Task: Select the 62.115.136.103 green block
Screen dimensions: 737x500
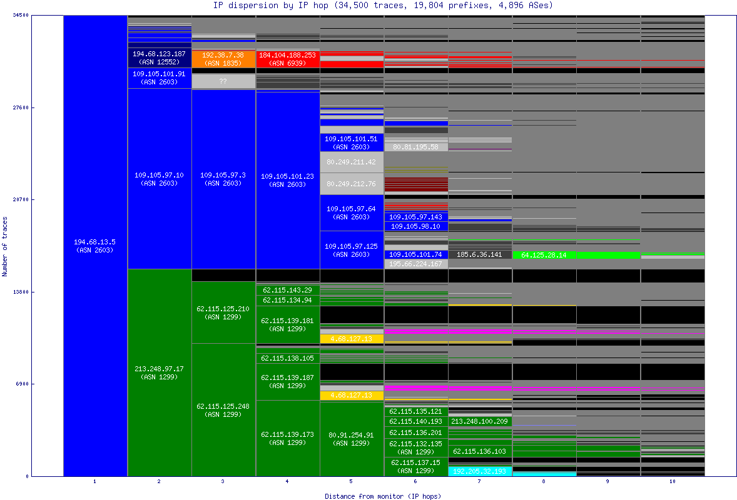Action: tap(479, 451)
